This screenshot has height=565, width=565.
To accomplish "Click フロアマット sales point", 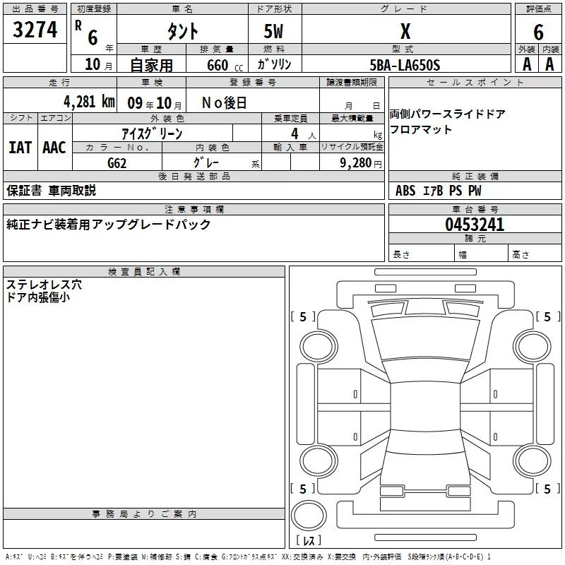I will (420, 129).
